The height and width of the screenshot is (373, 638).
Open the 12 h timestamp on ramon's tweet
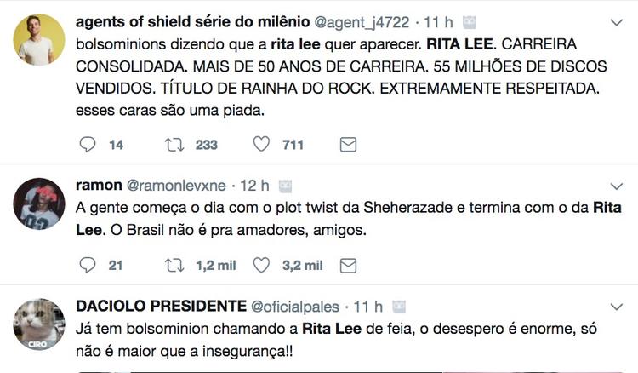click(254, 186)
